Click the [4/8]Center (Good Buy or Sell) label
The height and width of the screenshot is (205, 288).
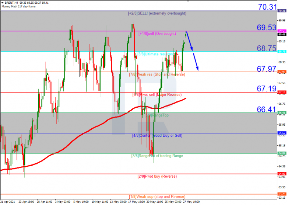(157, 136)
